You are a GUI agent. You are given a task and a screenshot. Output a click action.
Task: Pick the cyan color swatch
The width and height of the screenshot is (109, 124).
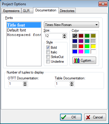[87, 52]
